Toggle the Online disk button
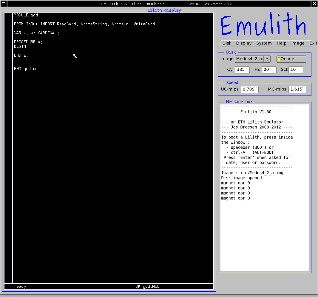The height and width of the screenshot is (297, 318). pyautogui.click(x=291, y=59)
